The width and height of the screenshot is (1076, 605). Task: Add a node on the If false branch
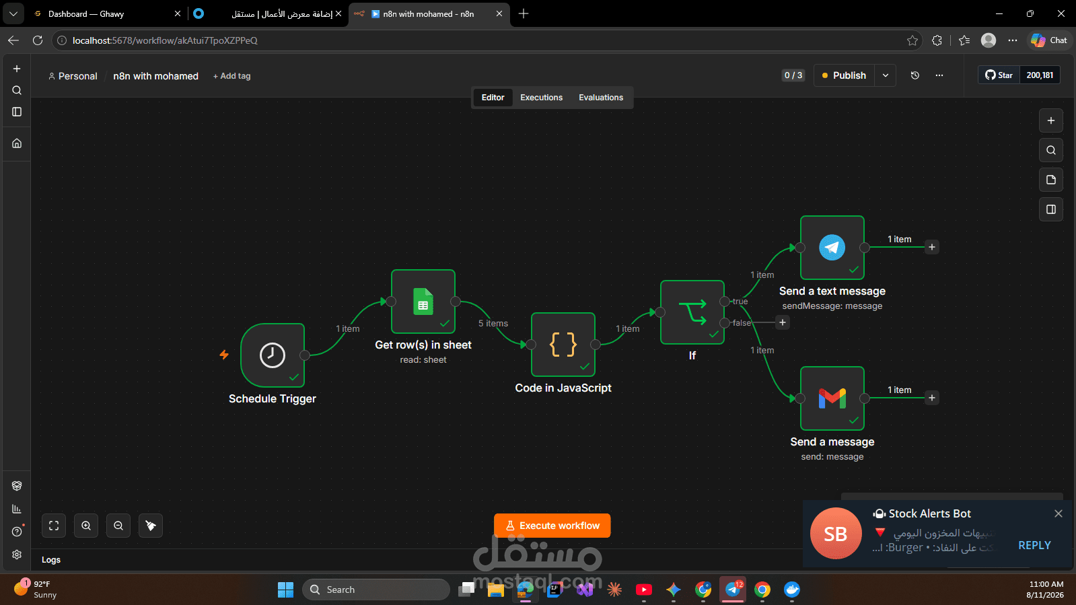[783, 322]
